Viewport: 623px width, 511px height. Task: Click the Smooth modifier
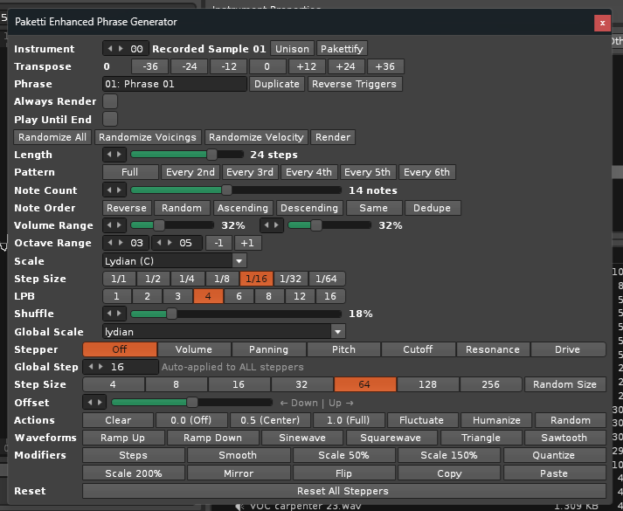click(x=238, y=455)
